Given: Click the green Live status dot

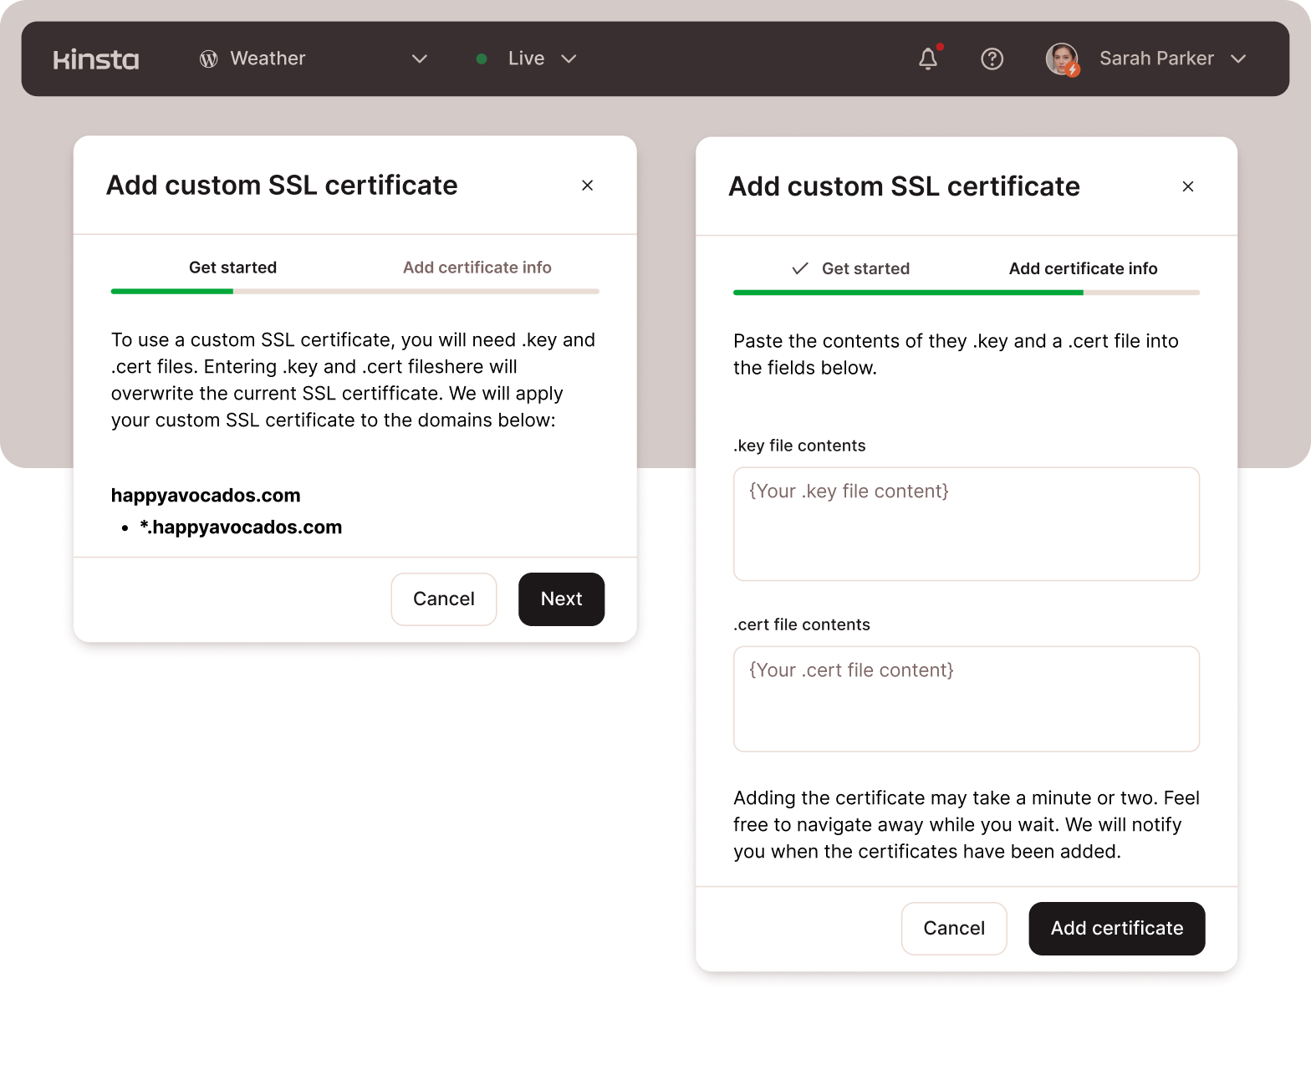Looking at the screenshot, I should (482, 59).
